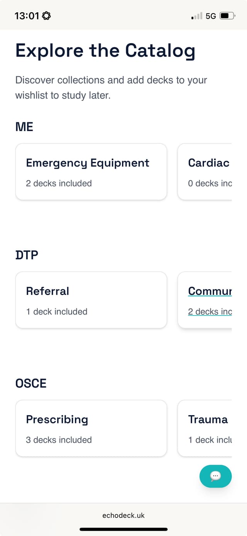This screenshot has width=247, height=536.
Task: Tap the battery indicator in status bar
Action: click(x=227, y=16)
